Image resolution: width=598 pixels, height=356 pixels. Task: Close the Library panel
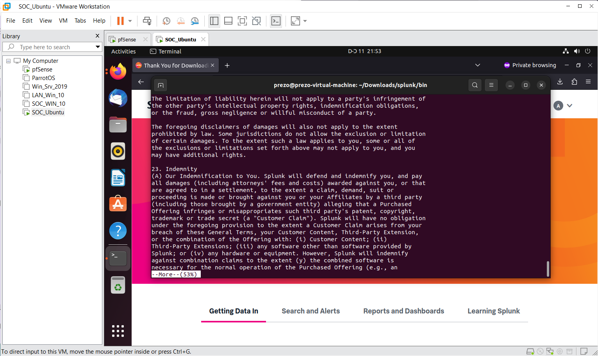tap(97, 36)
